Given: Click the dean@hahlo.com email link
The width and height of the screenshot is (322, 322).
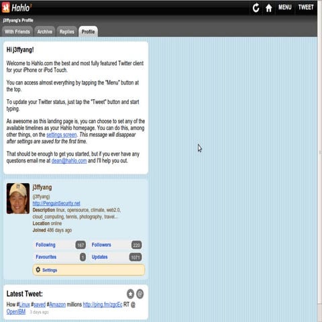Looking at the screenshot, I should click(69, 161).
